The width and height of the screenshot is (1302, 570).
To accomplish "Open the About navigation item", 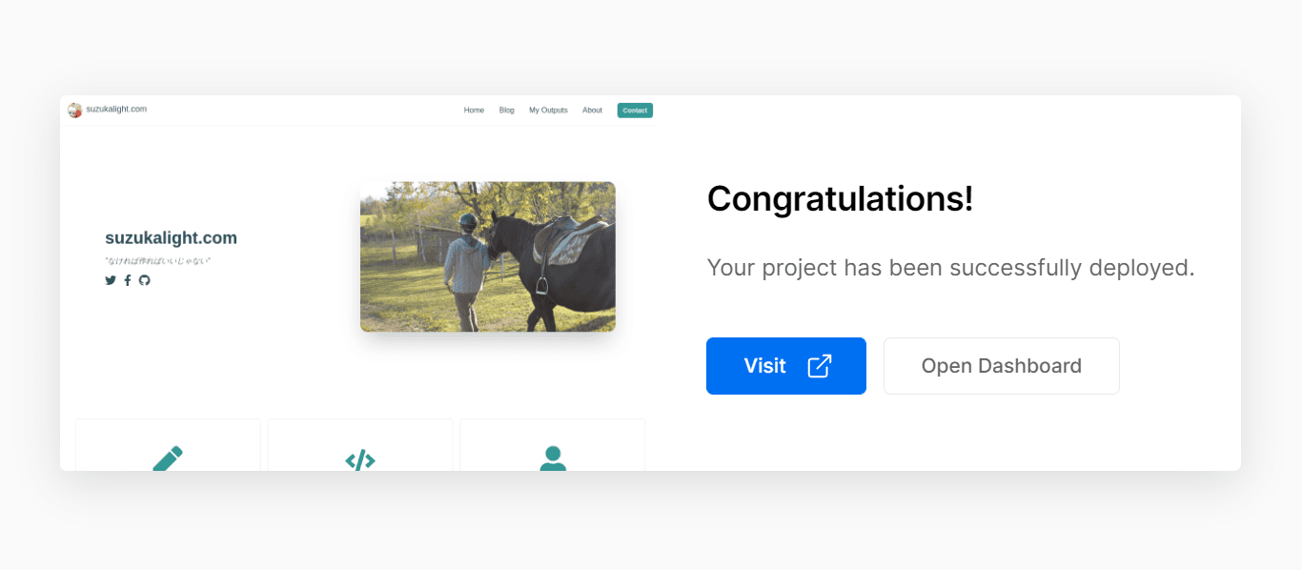I will pos(592,111).
